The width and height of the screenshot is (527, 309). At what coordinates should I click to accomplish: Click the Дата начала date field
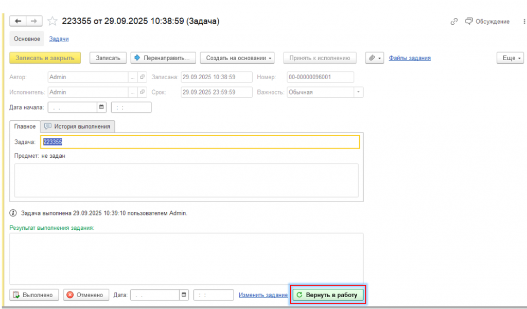tap(72, 107)
